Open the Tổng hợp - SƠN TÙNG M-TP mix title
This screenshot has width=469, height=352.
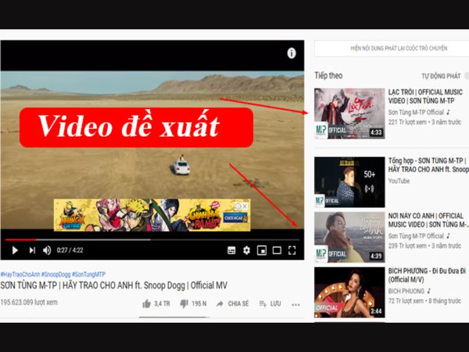pyautogui.click(x=429, y=165)
